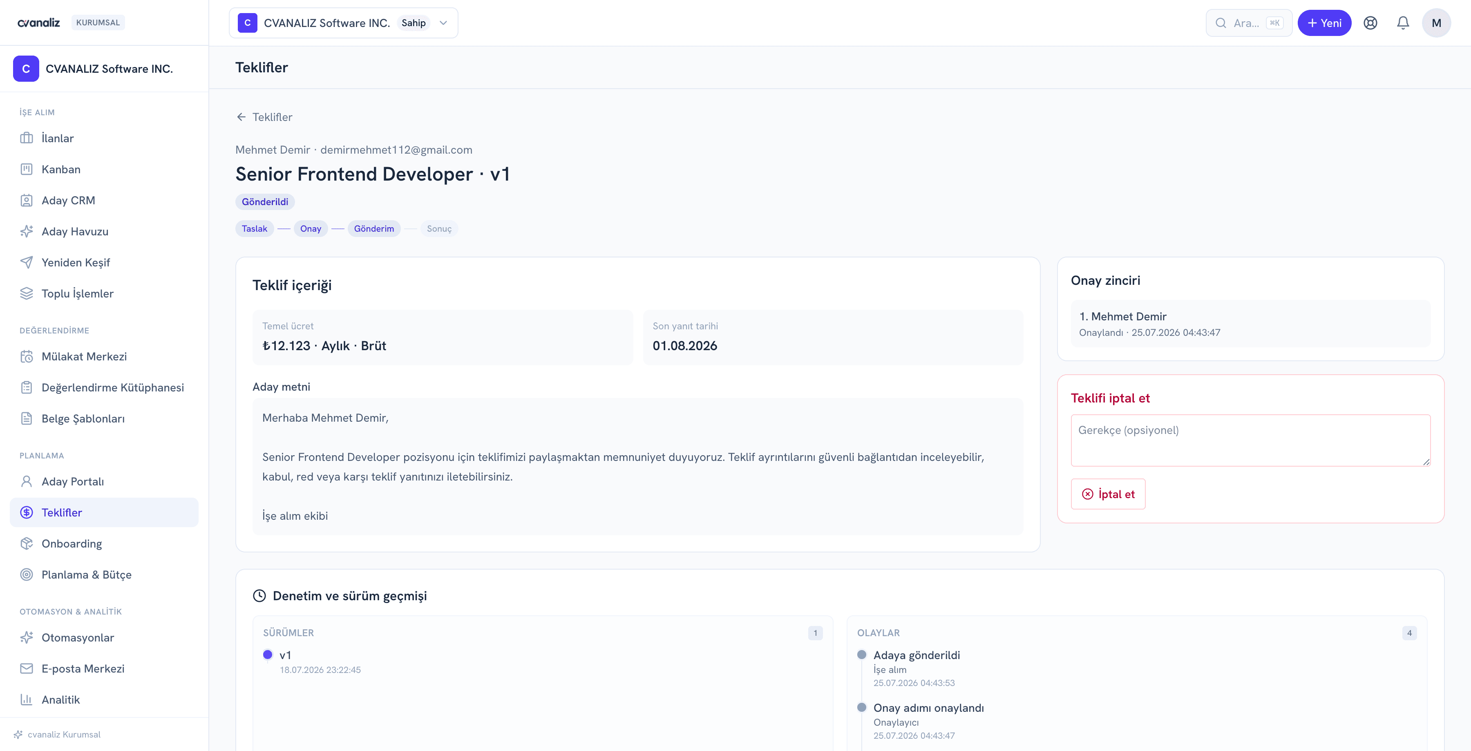Open the Analitik page
Screen dimensions: 1471x751
tap(104, 700)
